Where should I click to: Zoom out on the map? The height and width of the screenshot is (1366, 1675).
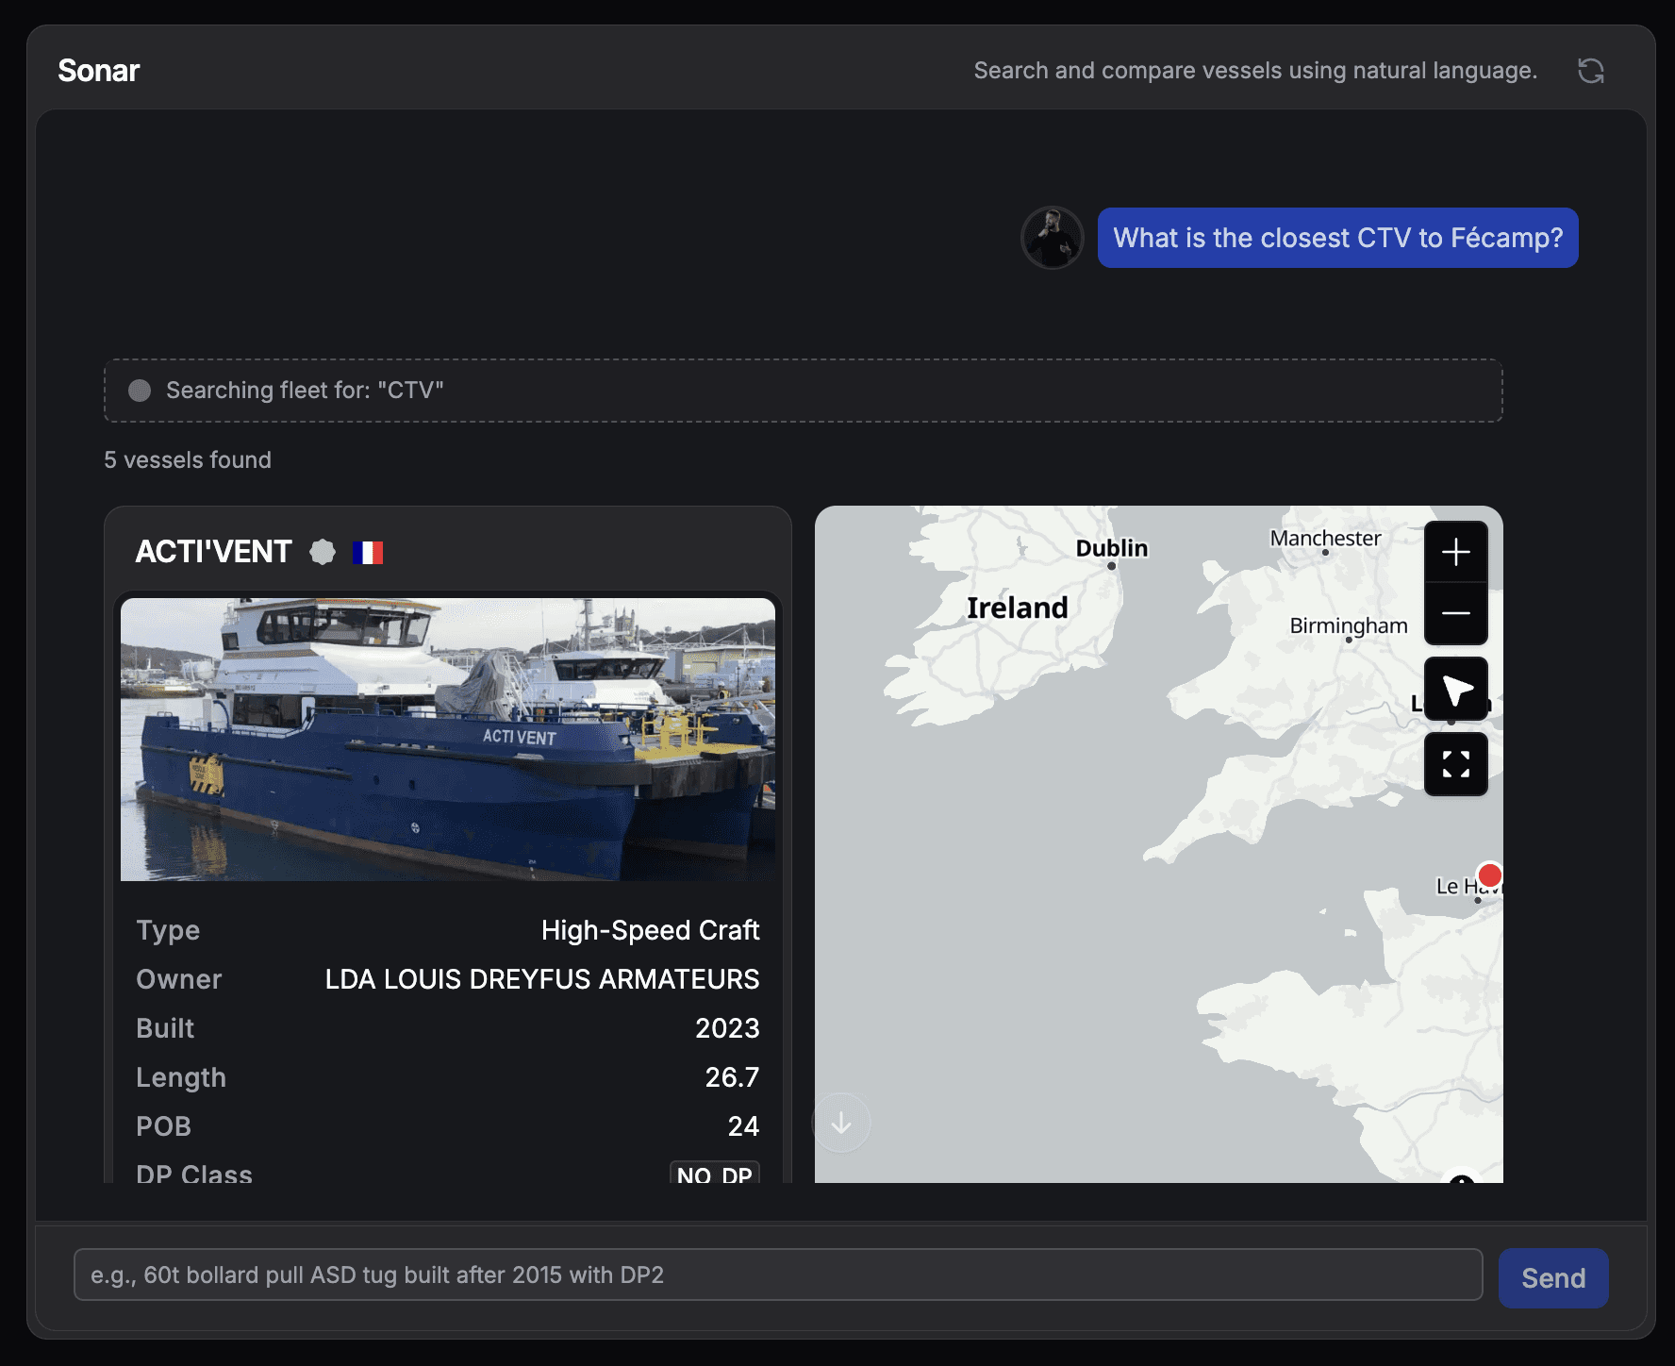(1456, 613)
